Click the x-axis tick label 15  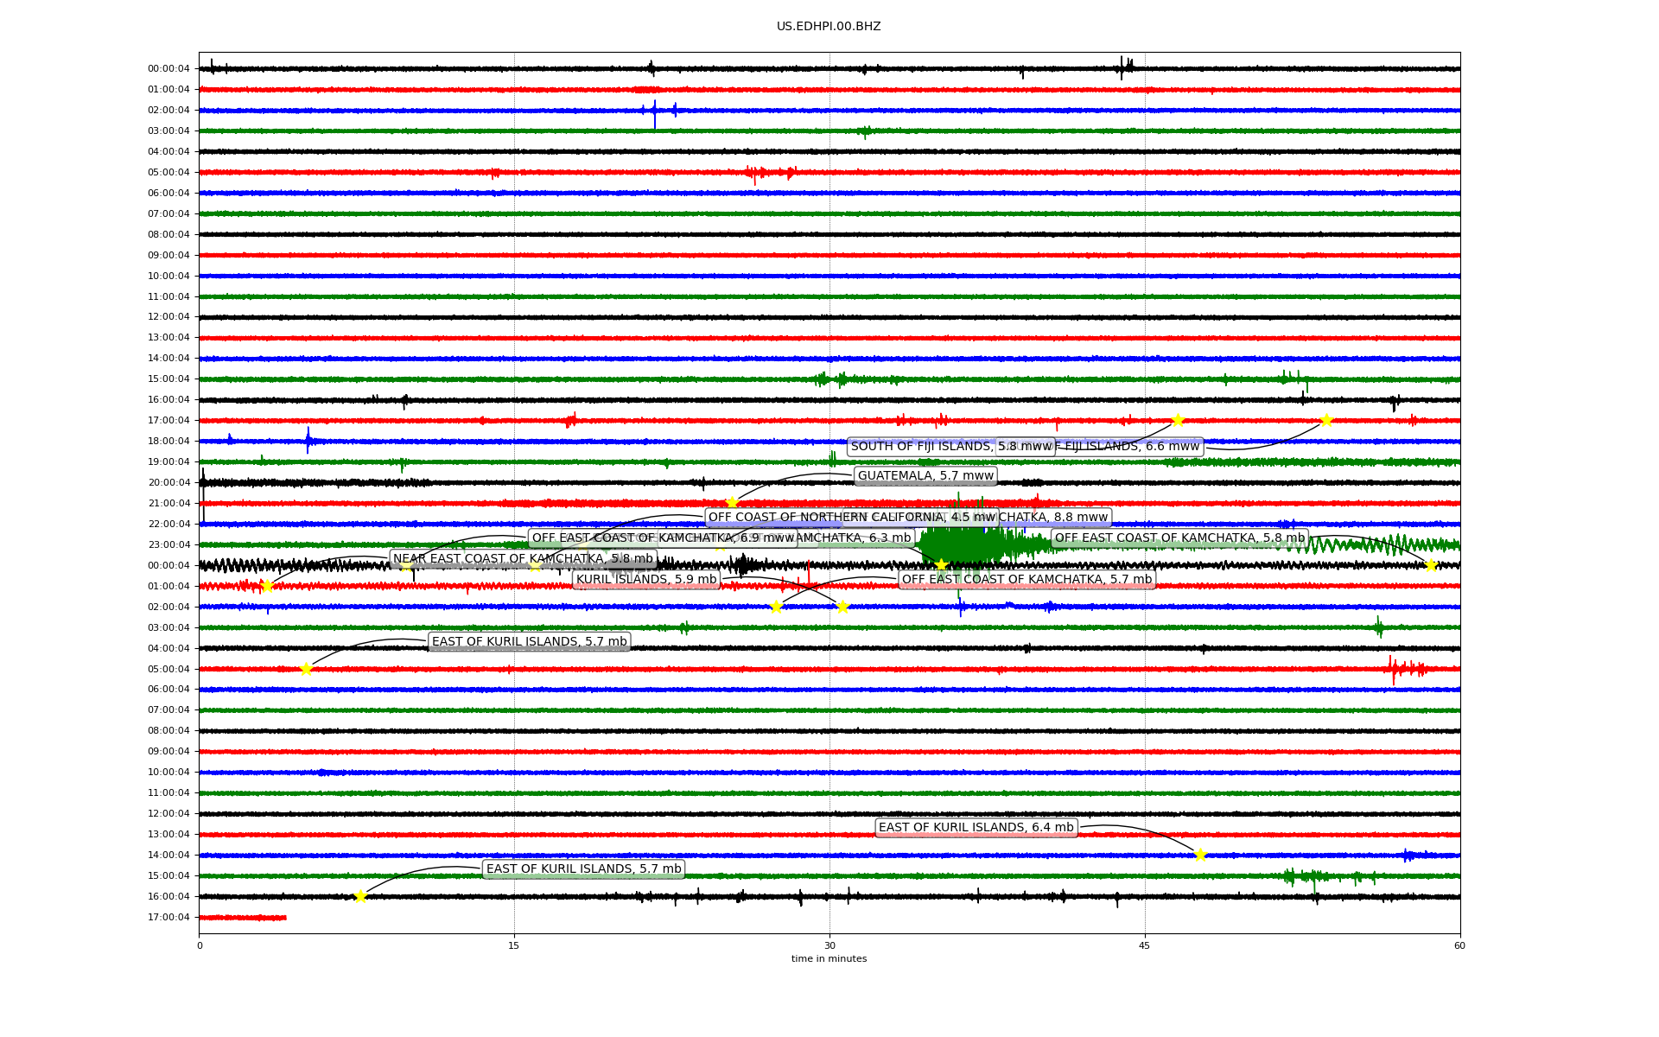[514, 945]
